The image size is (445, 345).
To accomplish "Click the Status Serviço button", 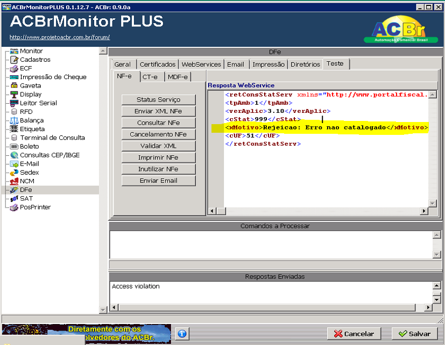I will (158, 99).
